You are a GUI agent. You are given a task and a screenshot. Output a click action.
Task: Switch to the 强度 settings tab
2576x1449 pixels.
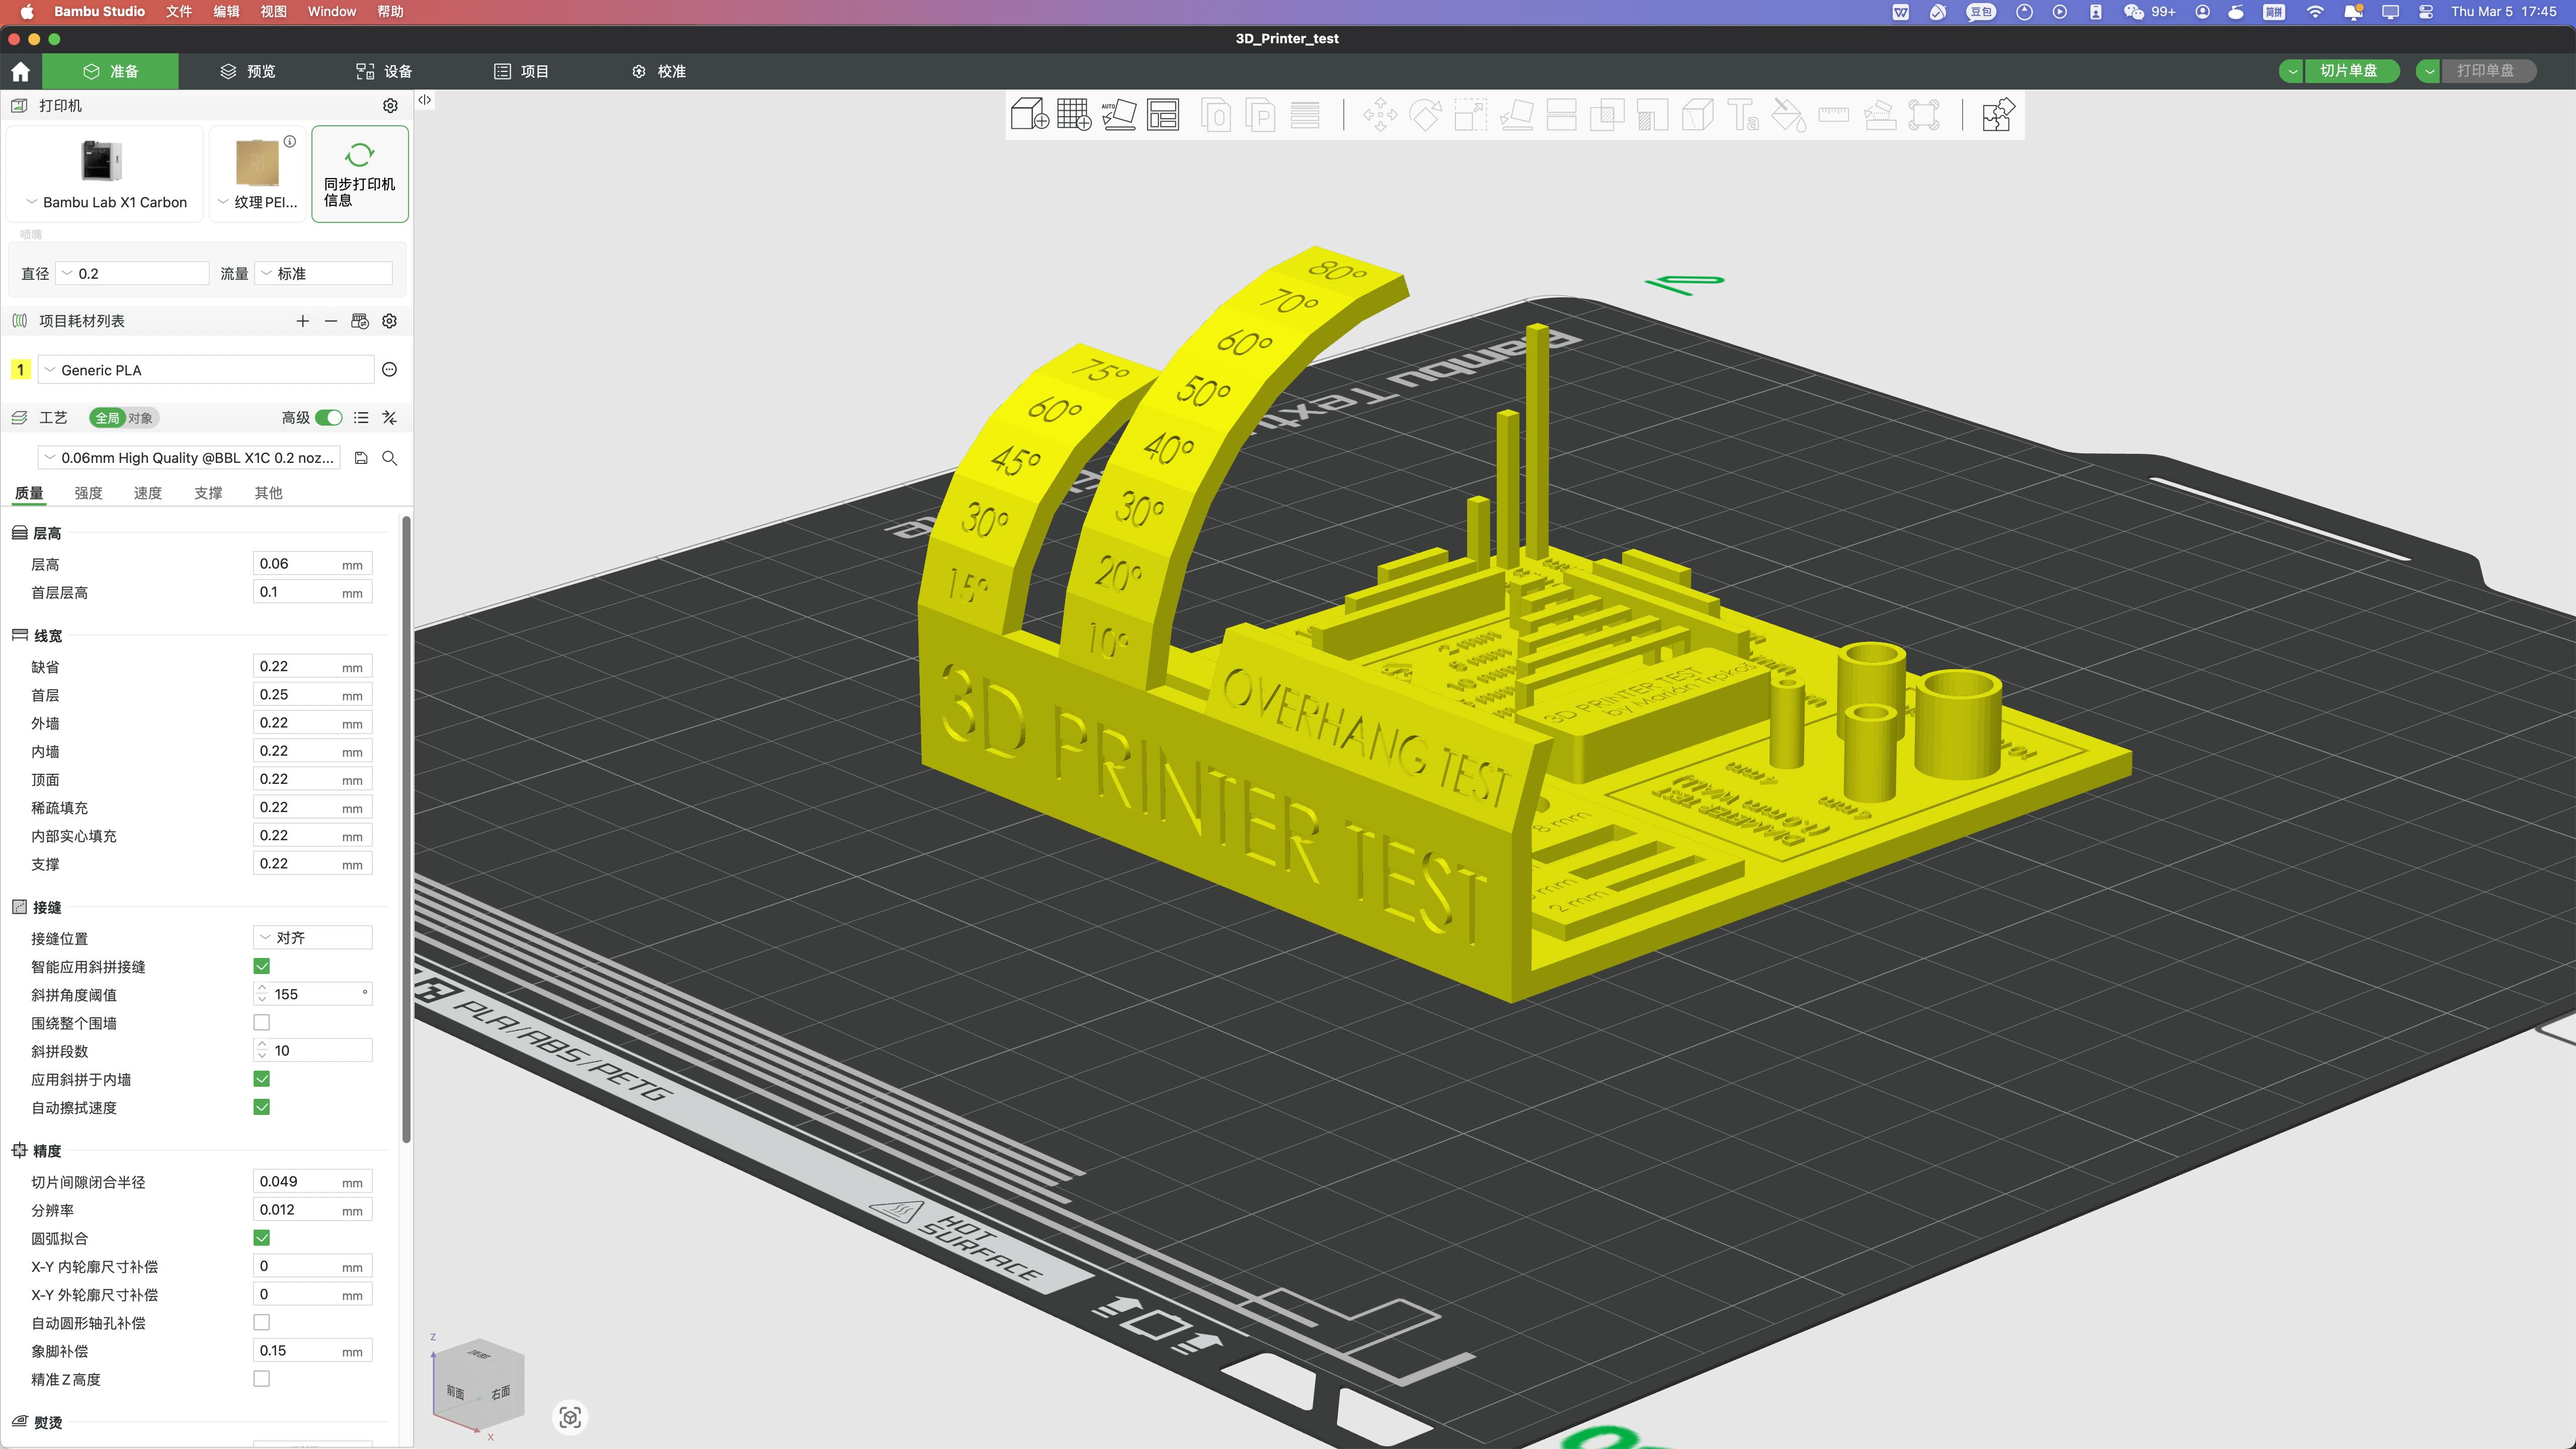(x=88, y=492)
